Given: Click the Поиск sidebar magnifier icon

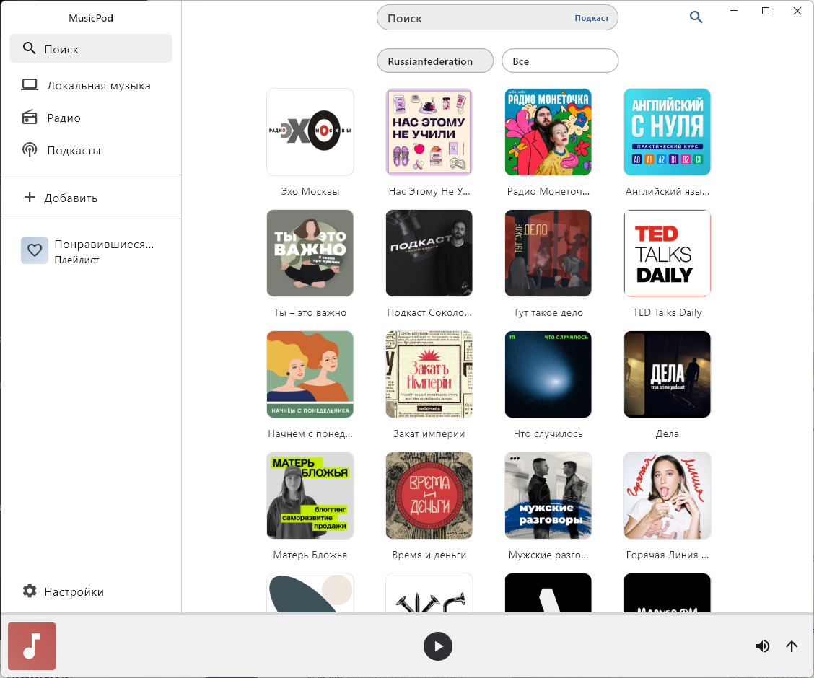Looking at the screenshot, I should (x=29, y=48).
